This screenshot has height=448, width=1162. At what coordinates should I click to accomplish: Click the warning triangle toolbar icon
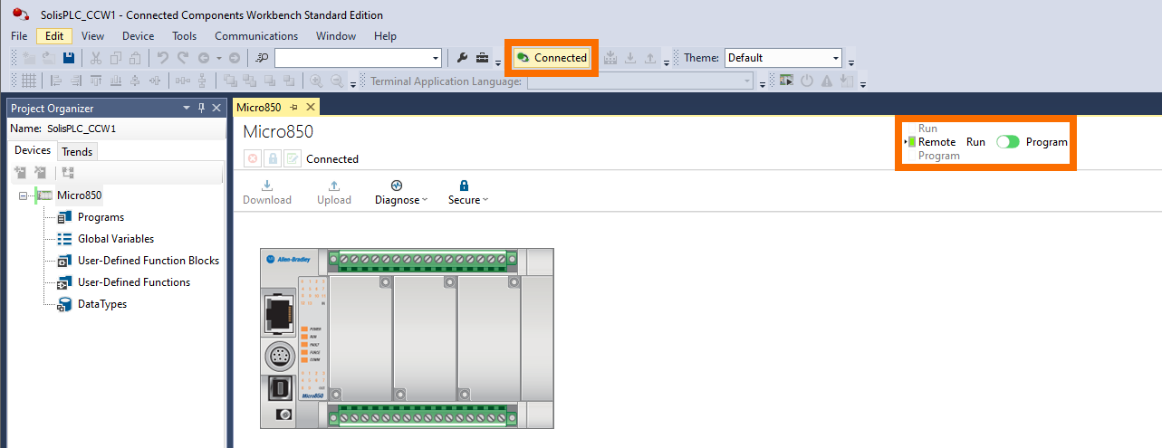click(x=826, y=81)
